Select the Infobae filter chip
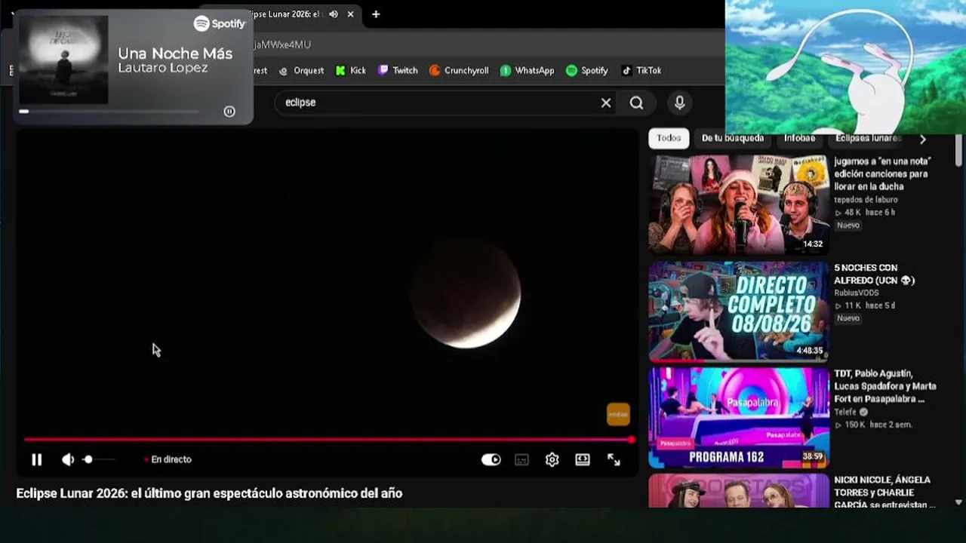This screenshot has height=543, width=966. 799,138
